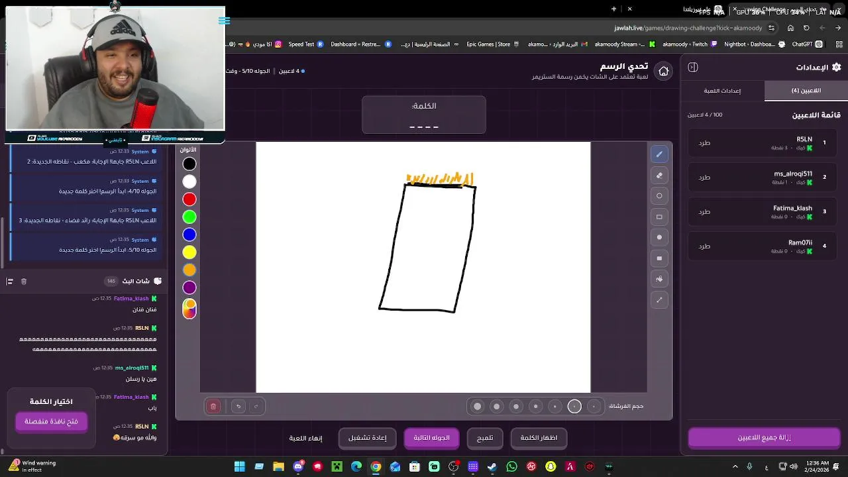Kick player Ram07ii
The width and height of the screenshot is (848, 477).
point(704,246)
